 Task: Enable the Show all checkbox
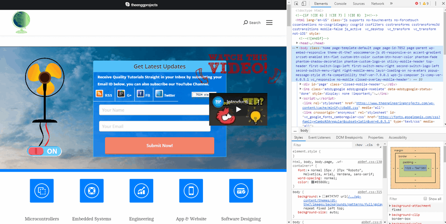tap(425, 199)
